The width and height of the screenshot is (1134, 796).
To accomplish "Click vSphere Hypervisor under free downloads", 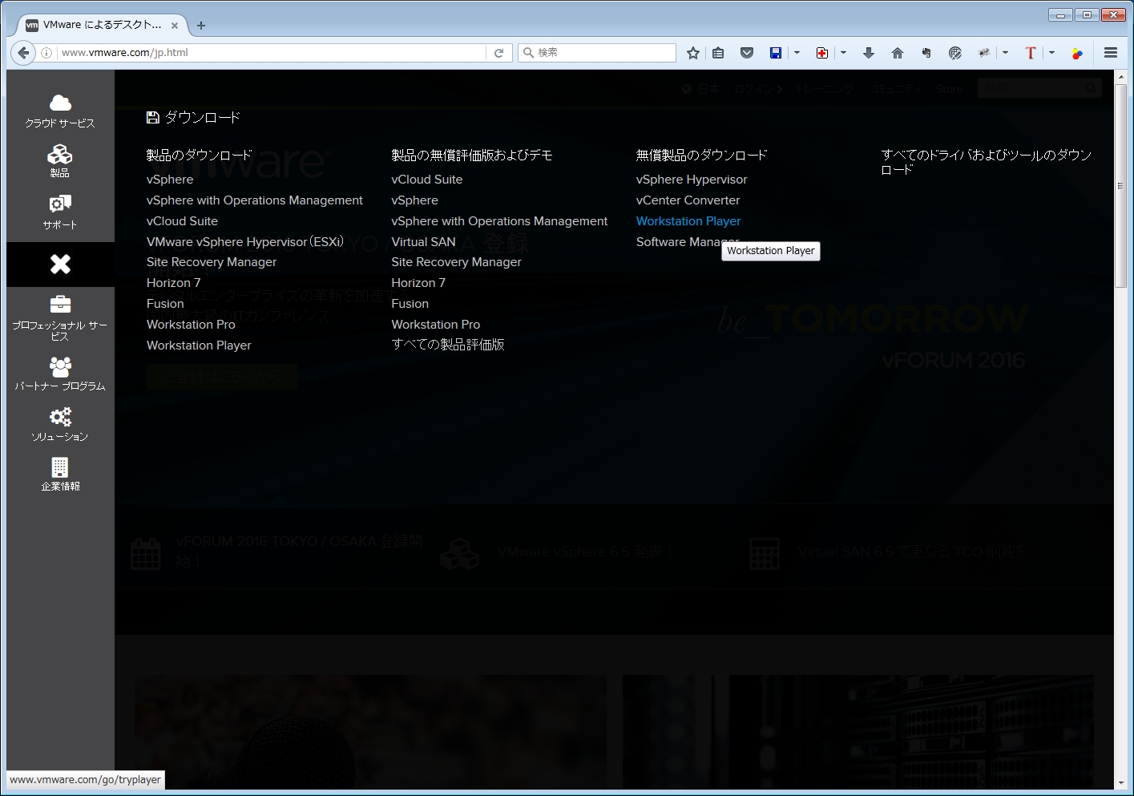I will (x=691, y=180).
